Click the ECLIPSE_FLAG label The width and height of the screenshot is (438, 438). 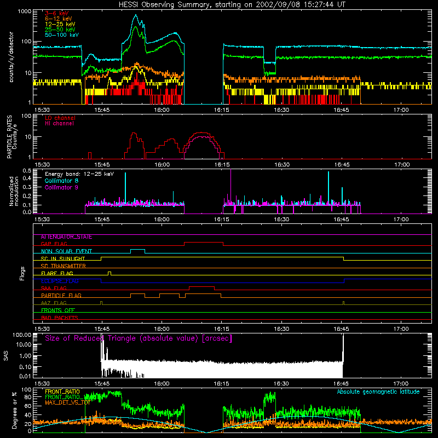[x=60, y=281]
